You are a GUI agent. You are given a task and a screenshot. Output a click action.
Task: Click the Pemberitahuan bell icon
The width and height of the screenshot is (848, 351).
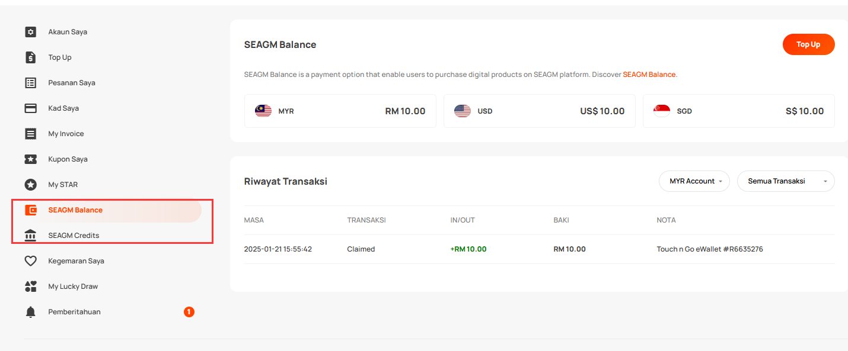pos(31,312)
